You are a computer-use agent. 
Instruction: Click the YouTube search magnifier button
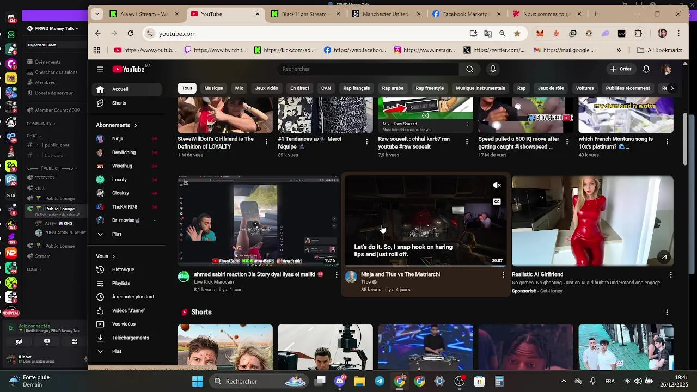[x=469, y=69]
